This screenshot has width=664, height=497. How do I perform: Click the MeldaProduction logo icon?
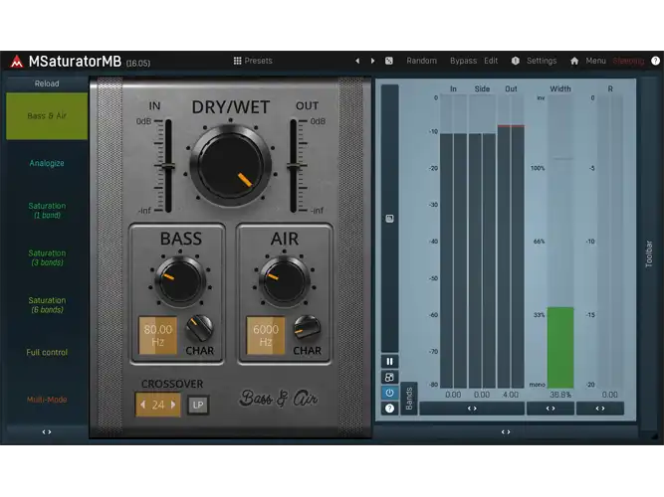coord(17,62)
